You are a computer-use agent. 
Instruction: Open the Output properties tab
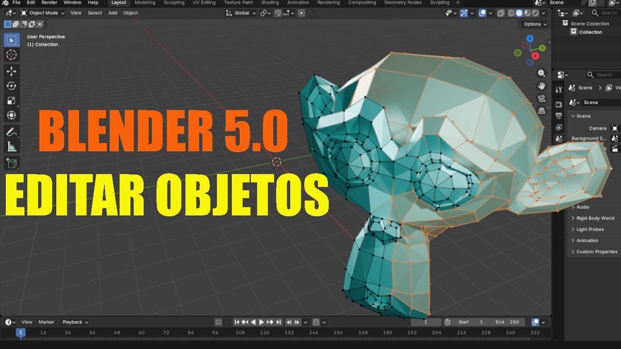559,116
